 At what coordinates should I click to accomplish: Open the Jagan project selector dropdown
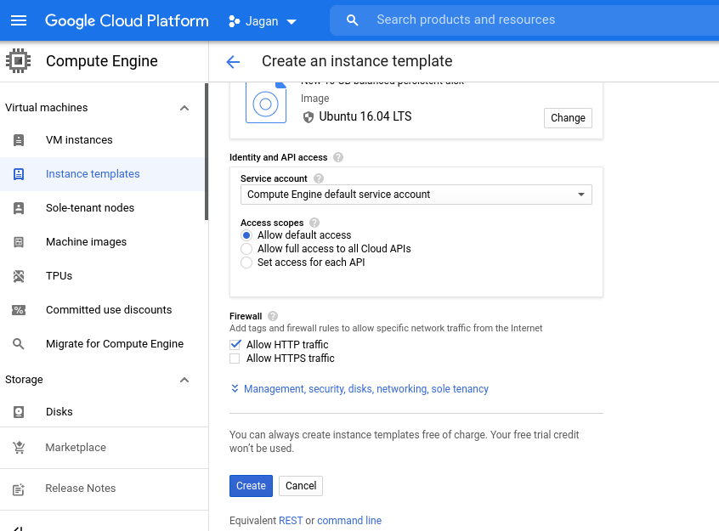coord(263,21)
